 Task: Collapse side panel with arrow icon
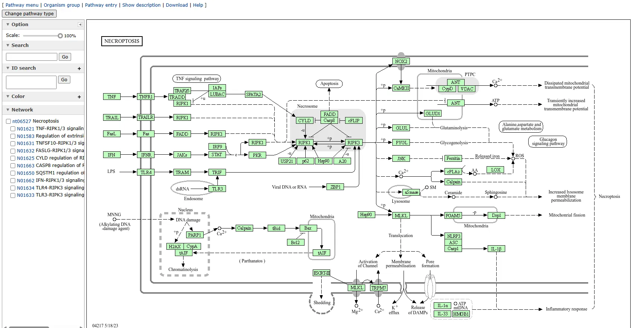80,25
